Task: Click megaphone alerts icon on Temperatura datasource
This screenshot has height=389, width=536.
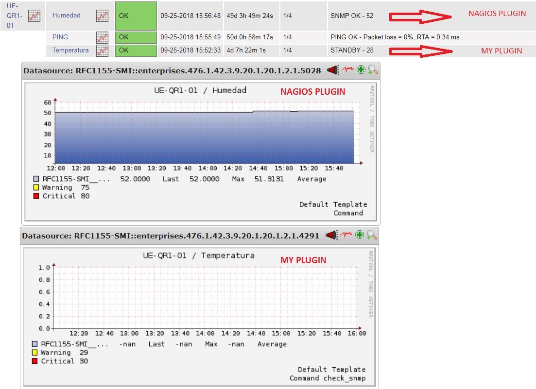Action: [331, 236]
